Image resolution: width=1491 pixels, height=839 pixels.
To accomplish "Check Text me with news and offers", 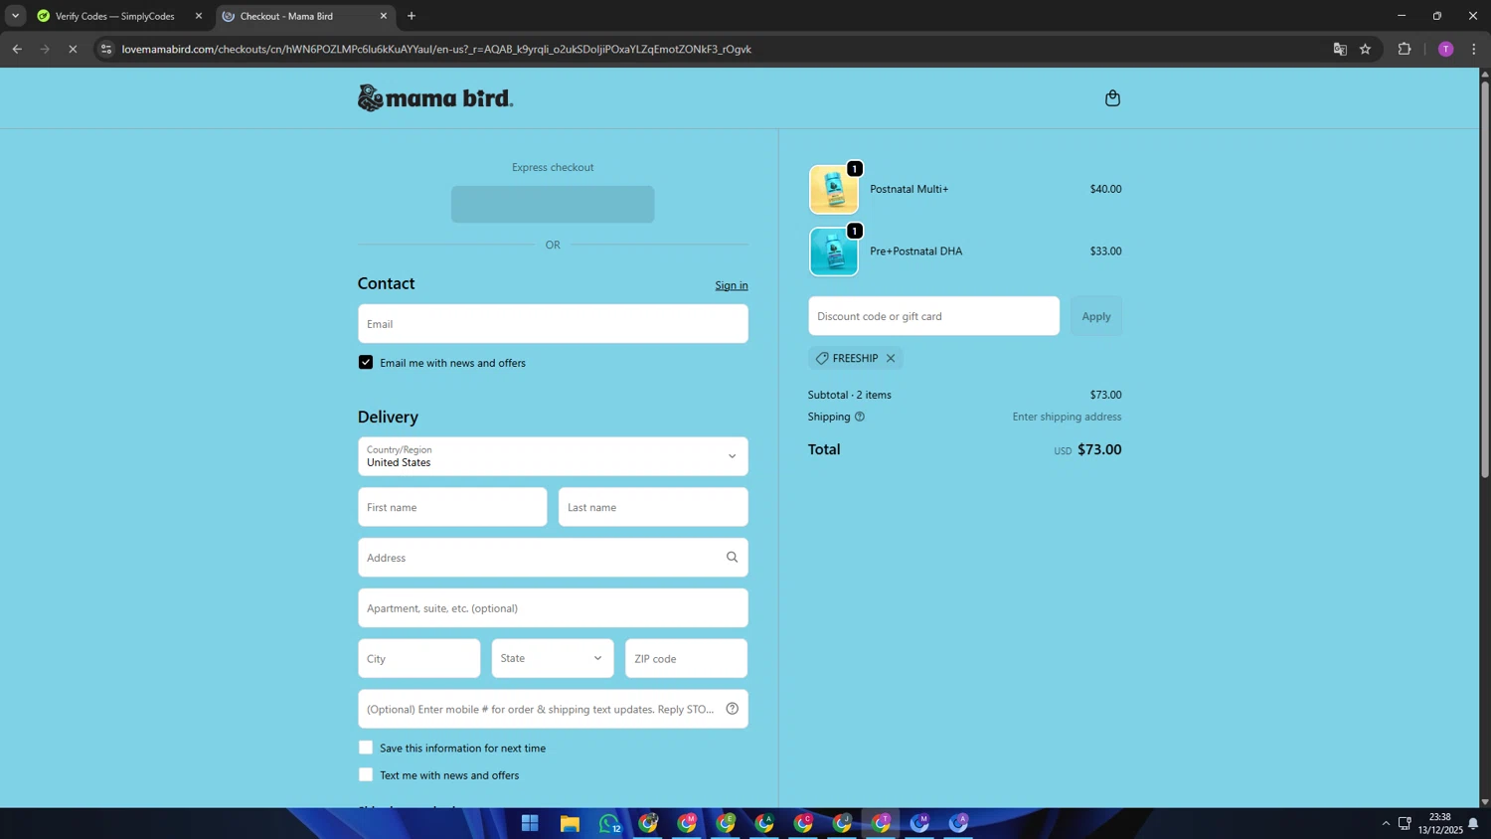I will click(366, 774).
